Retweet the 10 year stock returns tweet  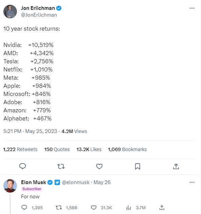[61, 166]
